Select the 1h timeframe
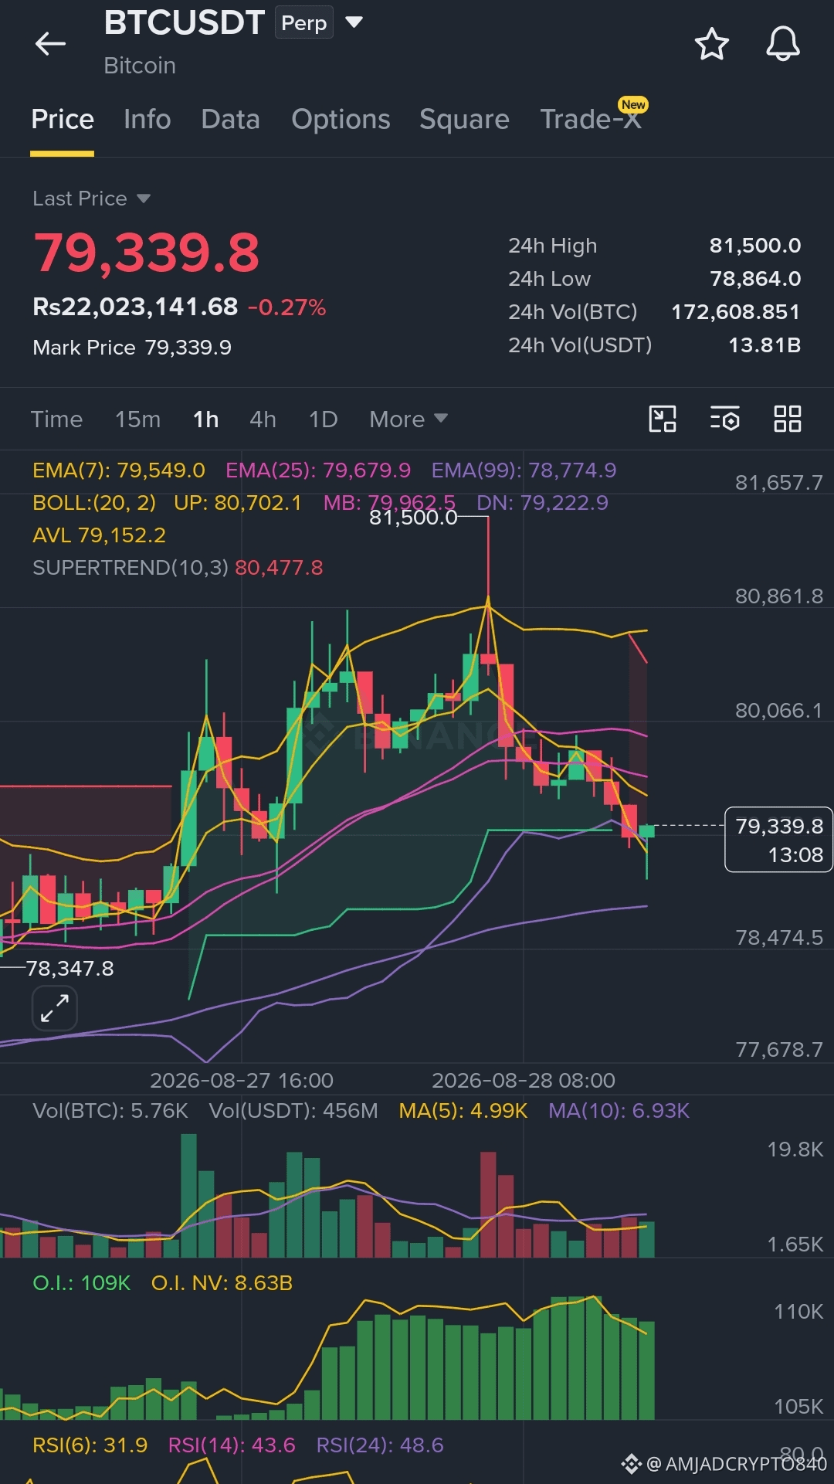This screenshot has height=1484, width=834. (x=206, y=419)
